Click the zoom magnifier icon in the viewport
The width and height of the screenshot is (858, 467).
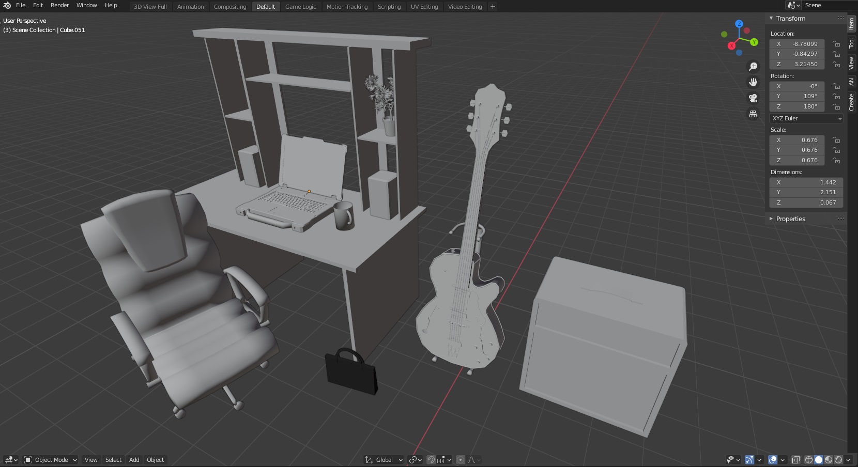click(753, 67)
